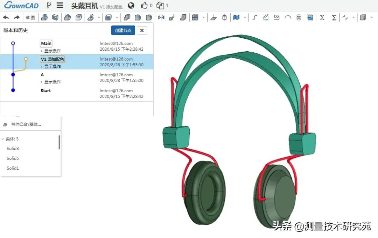Close the 版本和历史 panel
The height and width of the screenshot is (238, 378).
pos(142,30)
